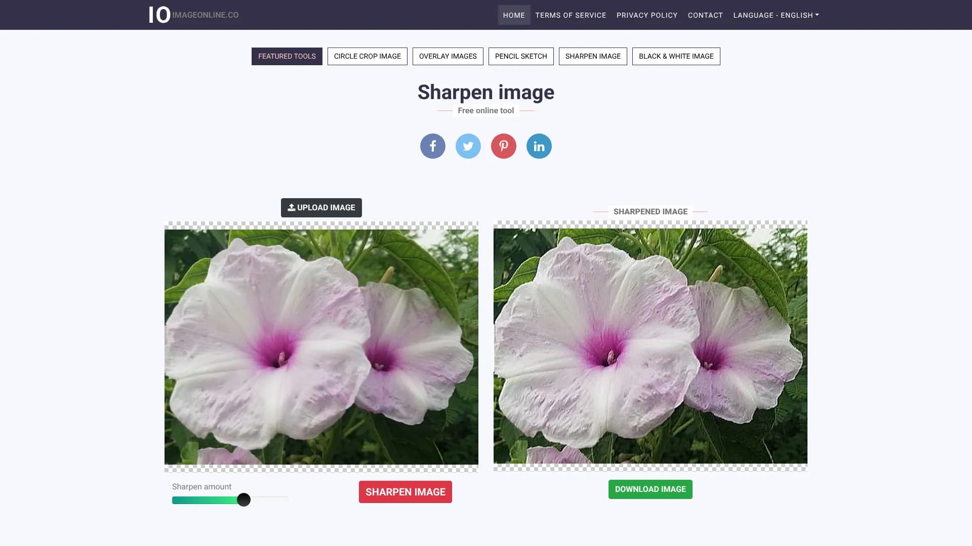The image size is (972, 546).
Task: Select the Pencil Sketch tool
Action: (521, 56)
